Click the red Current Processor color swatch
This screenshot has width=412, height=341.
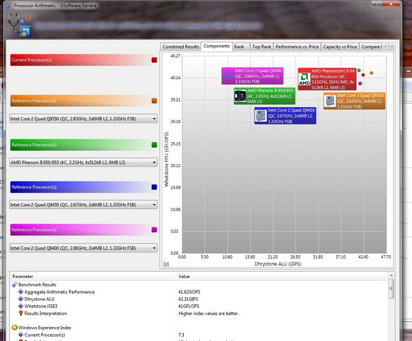pyautogui.click(x=154, y=60)
